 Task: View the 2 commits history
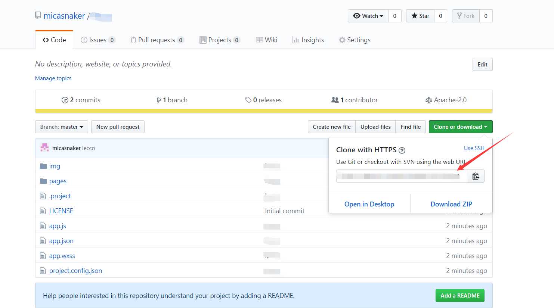pos(81,100)
